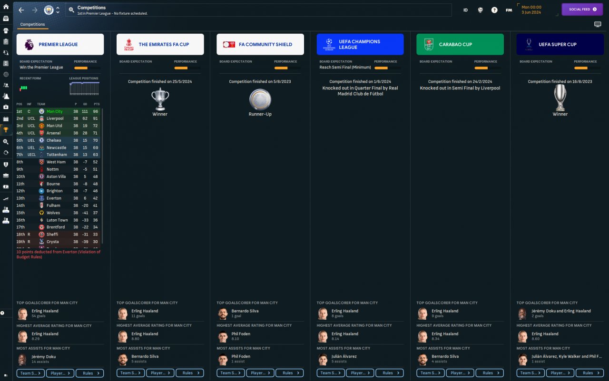Open the Social Feed

point(582,10)
